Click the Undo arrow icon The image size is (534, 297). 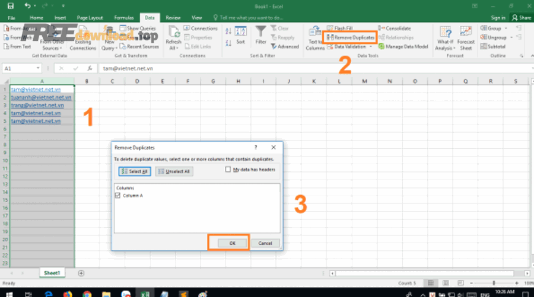27,6
